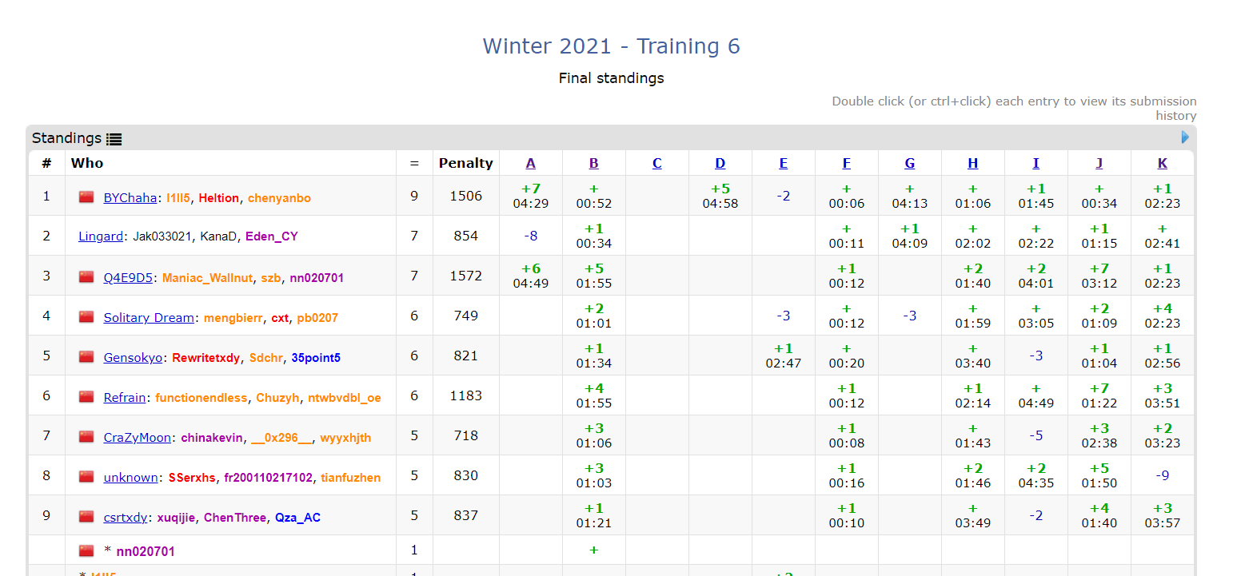Click the list icon beside Standings

pos(114,139)
